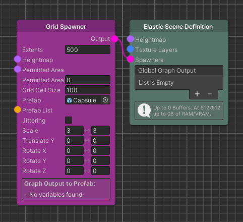Remove item from Global Graph Output list
The height and width of the screenshot is (222, 243).
(x=210, y=94)
